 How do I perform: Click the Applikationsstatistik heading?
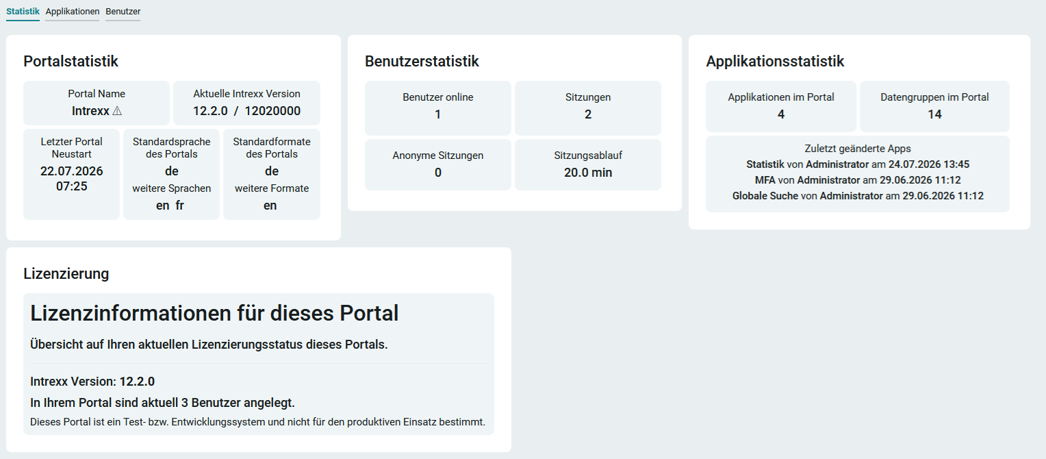[775, 61]
